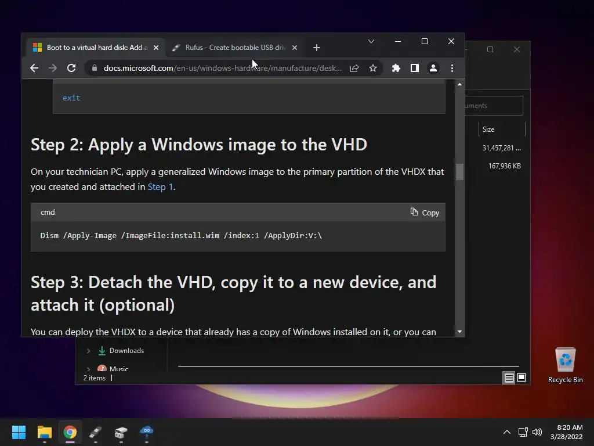Click the forward navigation arrow

tap(53, 68)
